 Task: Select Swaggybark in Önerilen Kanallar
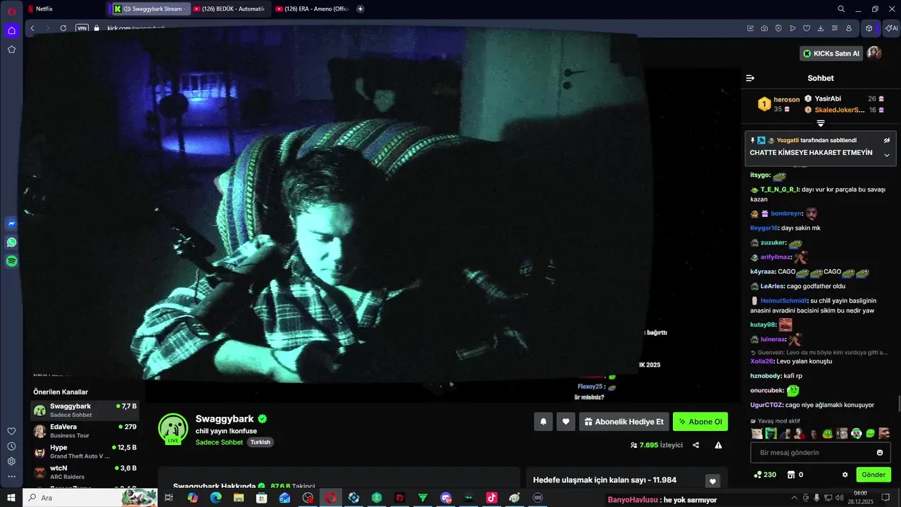84,411
